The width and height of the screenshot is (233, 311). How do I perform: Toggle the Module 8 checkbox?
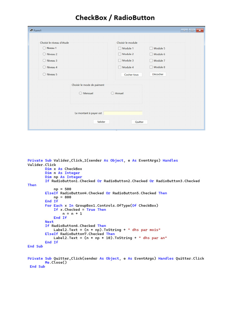pyautogui.click(x=151, y=67)
